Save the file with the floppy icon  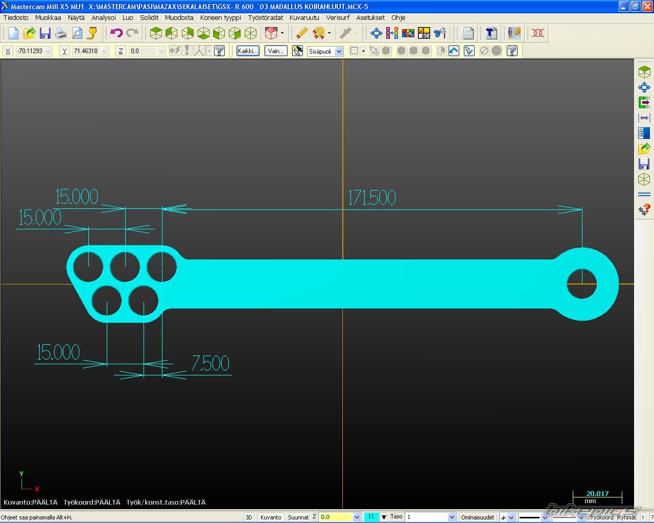(x=45, y=33)
